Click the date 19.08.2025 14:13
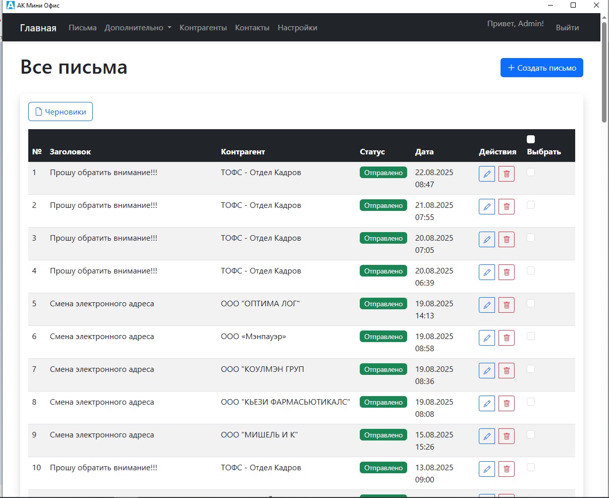Viewport: 609px width, 498px height. (434, 310)
